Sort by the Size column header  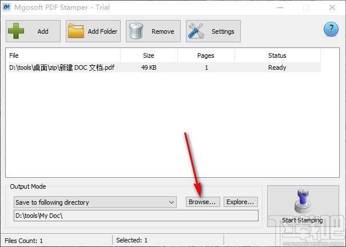pyautogui.click(x=149, y=55)
